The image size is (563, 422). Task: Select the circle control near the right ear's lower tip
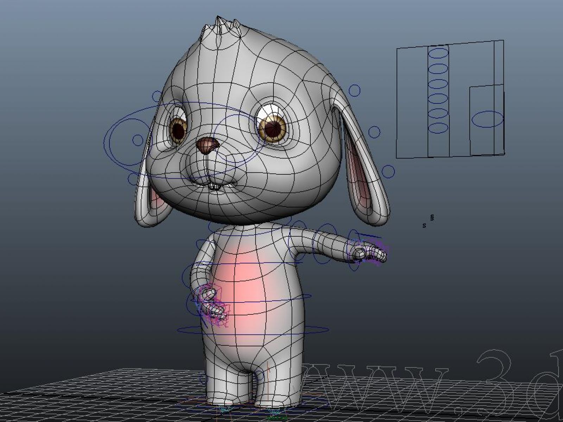(x=388, y=172)
